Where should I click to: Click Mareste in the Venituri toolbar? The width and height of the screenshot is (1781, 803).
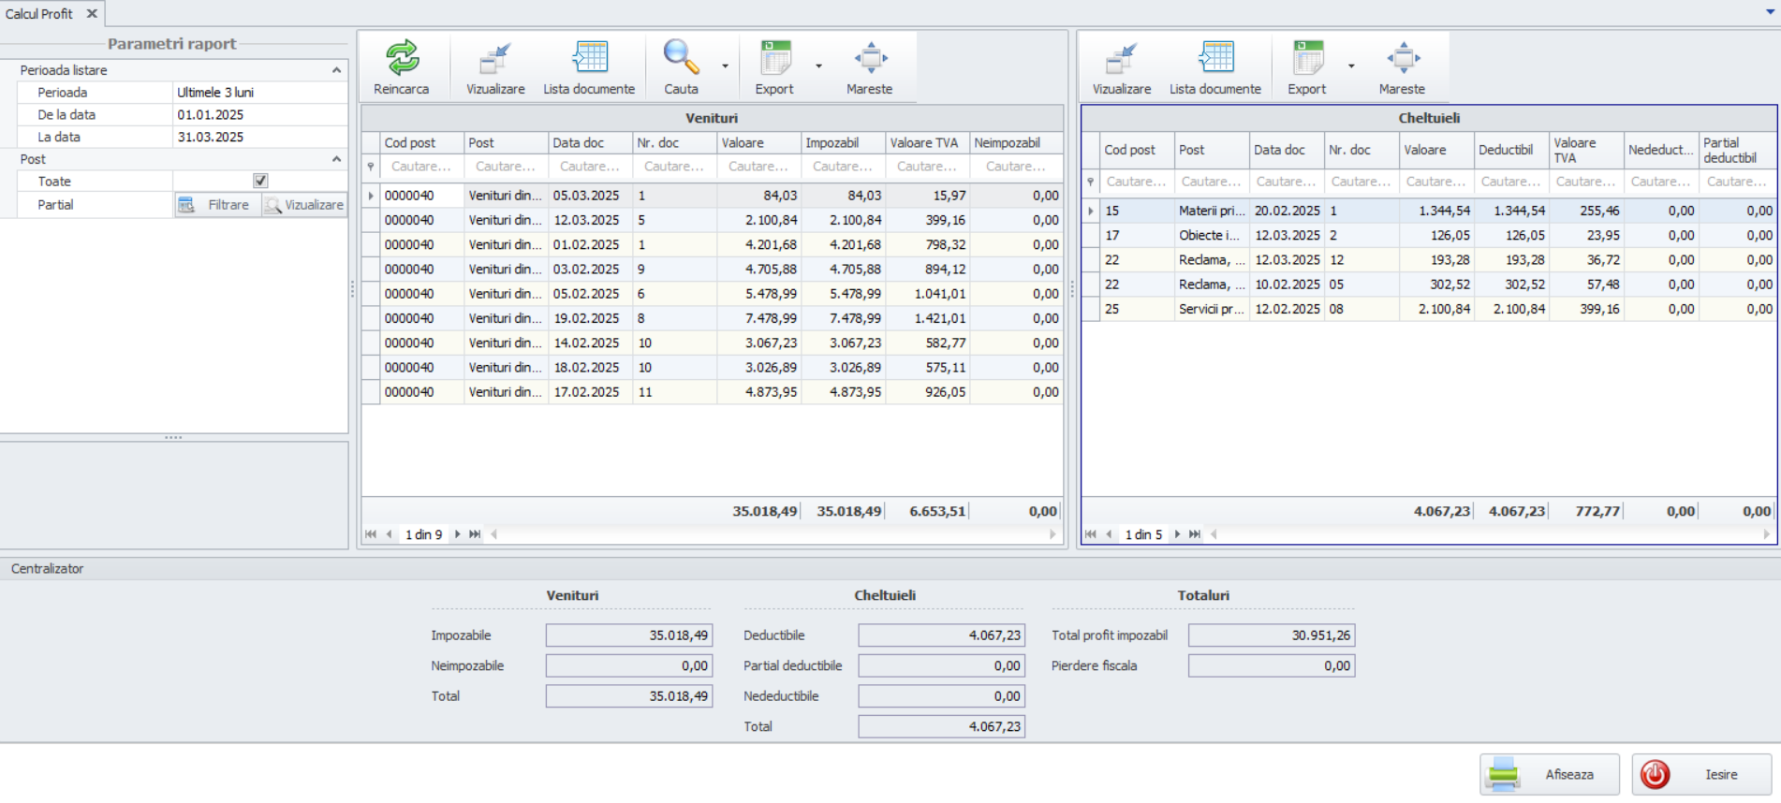pyautogui.click(x=869, y=67)
